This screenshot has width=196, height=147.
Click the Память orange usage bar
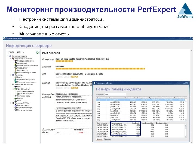tap(100, 69)
